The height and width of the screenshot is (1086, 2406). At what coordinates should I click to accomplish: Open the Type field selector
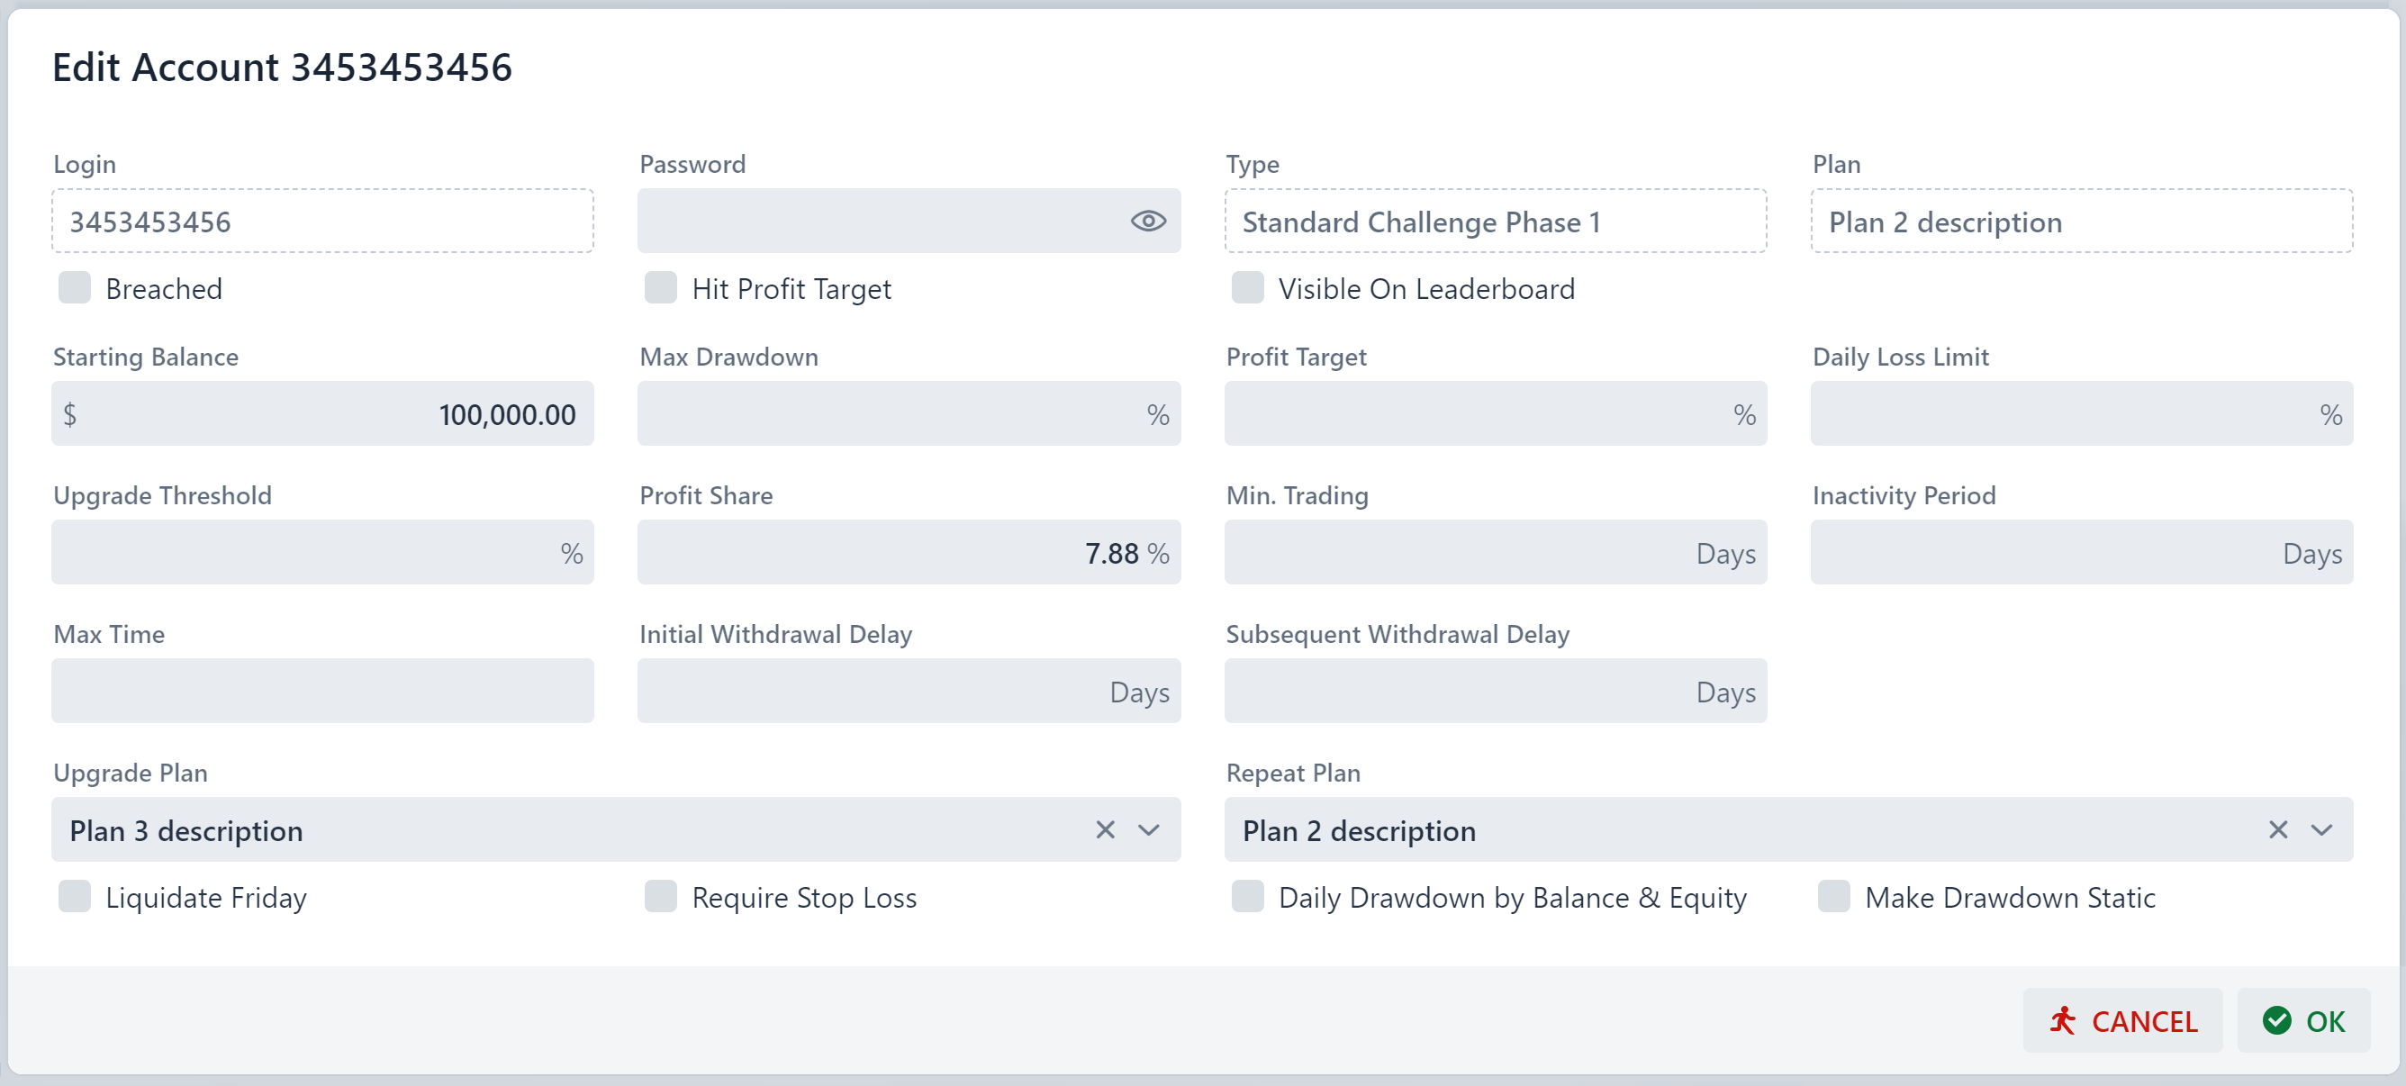[x=1495, y=222]
